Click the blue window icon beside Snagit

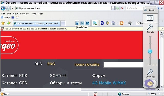coord(13,17)
